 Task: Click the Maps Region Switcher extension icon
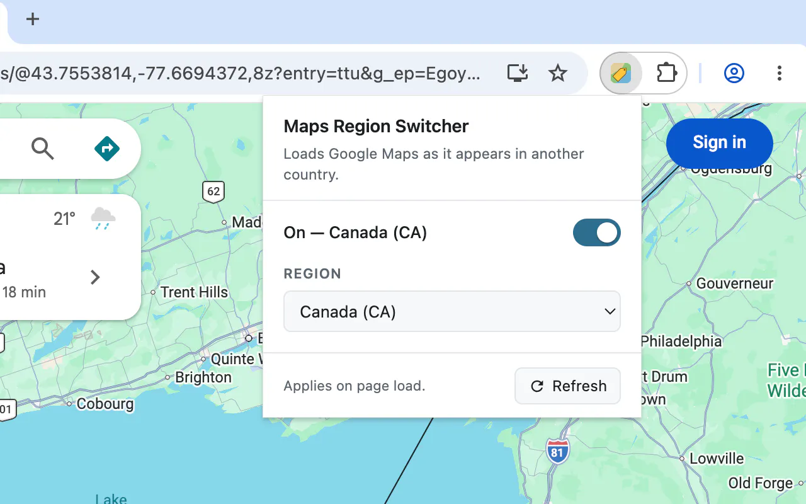621,73
